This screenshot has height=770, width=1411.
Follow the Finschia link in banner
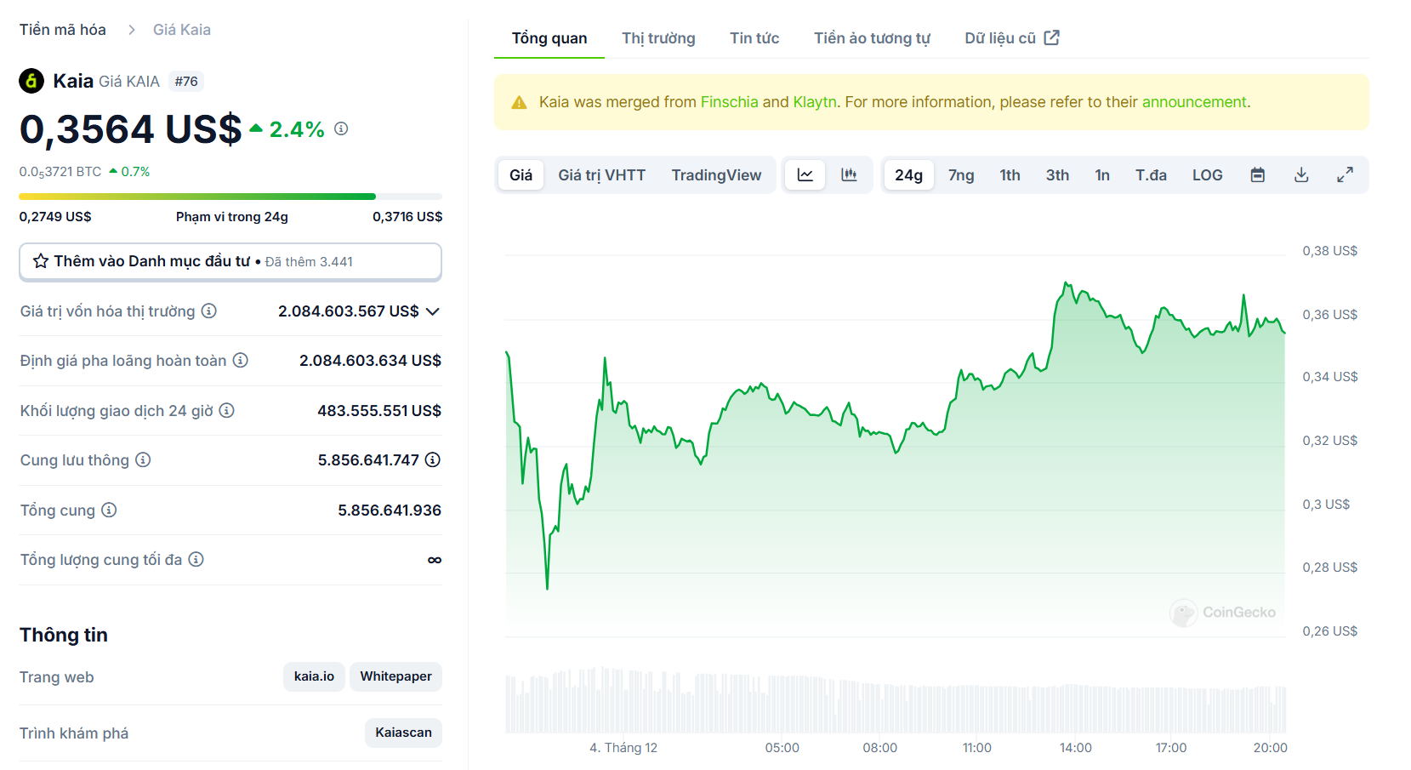pyautogui.click(x=729, y=102)
